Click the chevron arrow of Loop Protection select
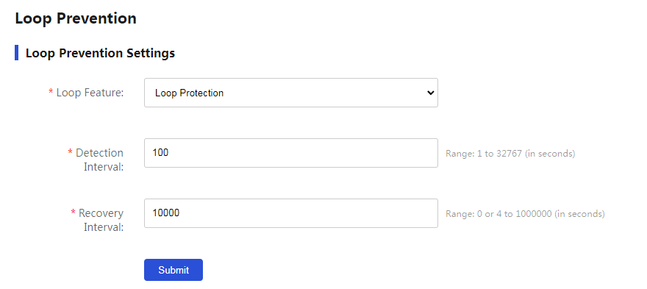Image resolution: width=647 pixels, height=289 pixels. [x=430, y=93]
